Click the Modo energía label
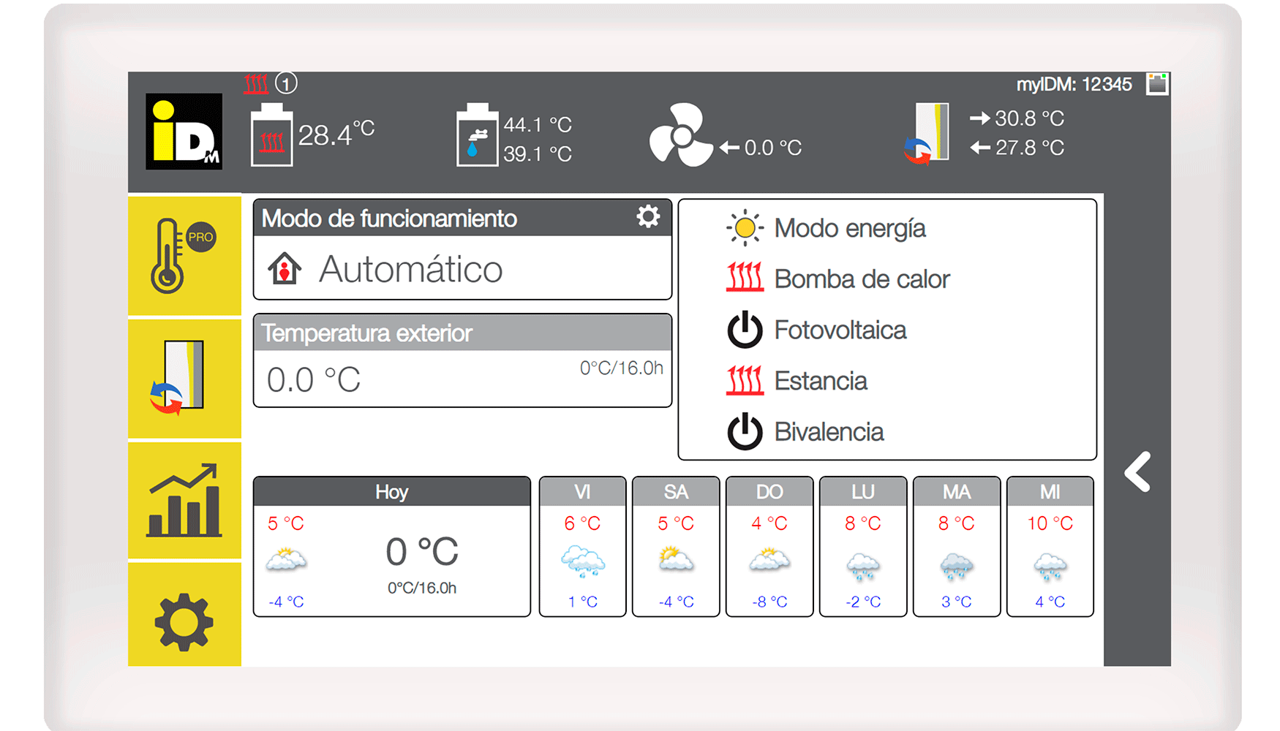Viewport: 1280px width, 731px height. (850, 229)
